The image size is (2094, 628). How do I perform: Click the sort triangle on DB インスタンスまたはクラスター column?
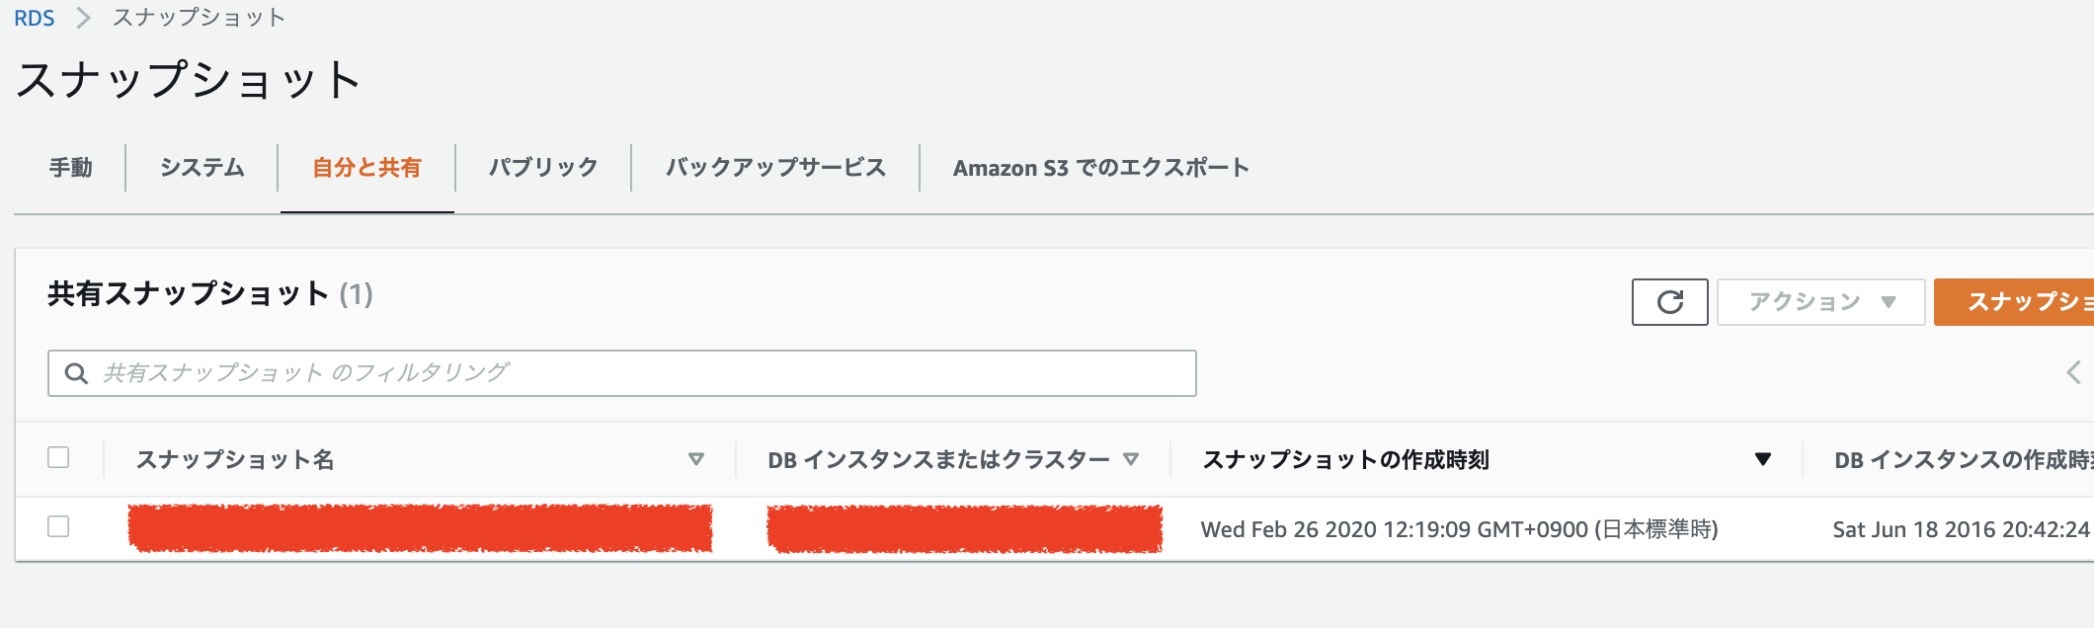(1132, 458)
